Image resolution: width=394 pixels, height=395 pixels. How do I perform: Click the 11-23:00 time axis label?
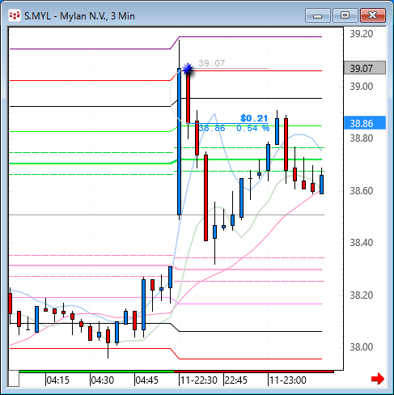[x=288, y=380]
